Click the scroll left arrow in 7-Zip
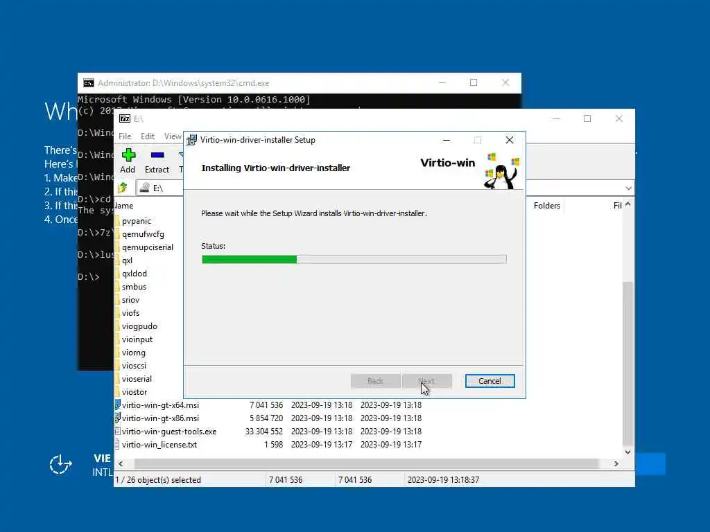Image resolution: width=710 pixels, height=532 pixels. (121, 463)
